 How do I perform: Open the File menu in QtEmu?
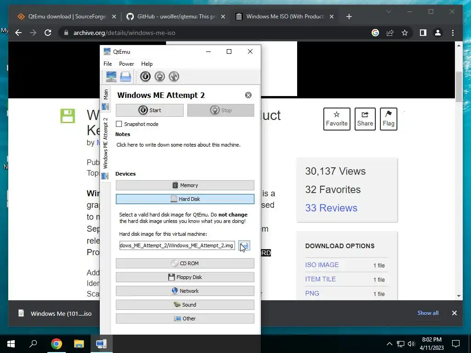[x=108, y=63]
